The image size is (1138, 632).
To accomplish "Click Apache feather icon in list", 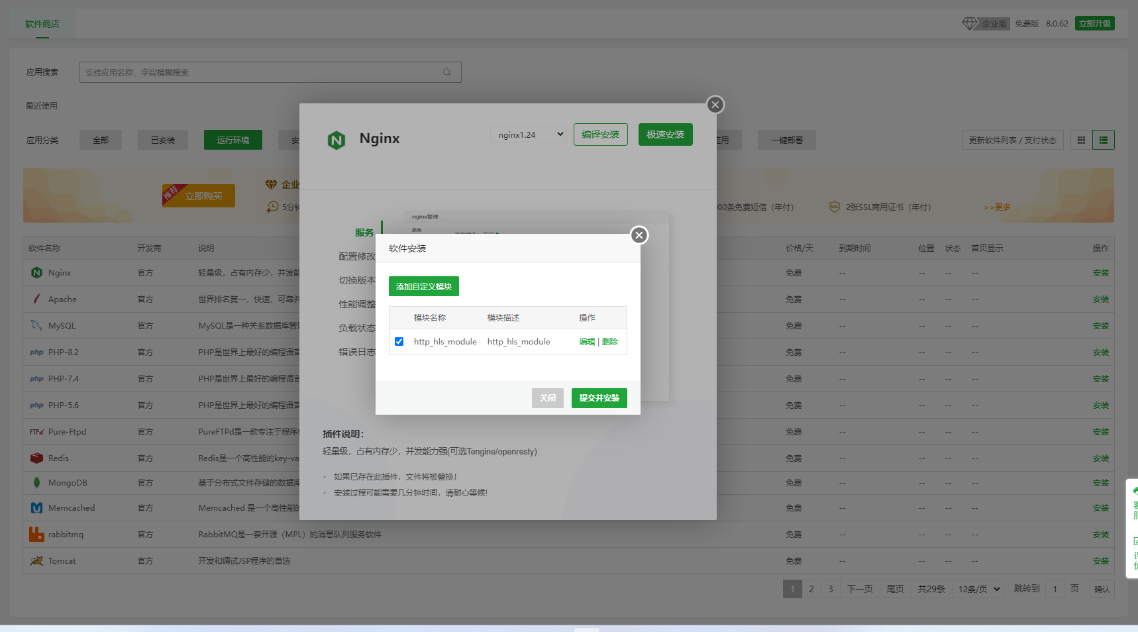I will point(36,299).
